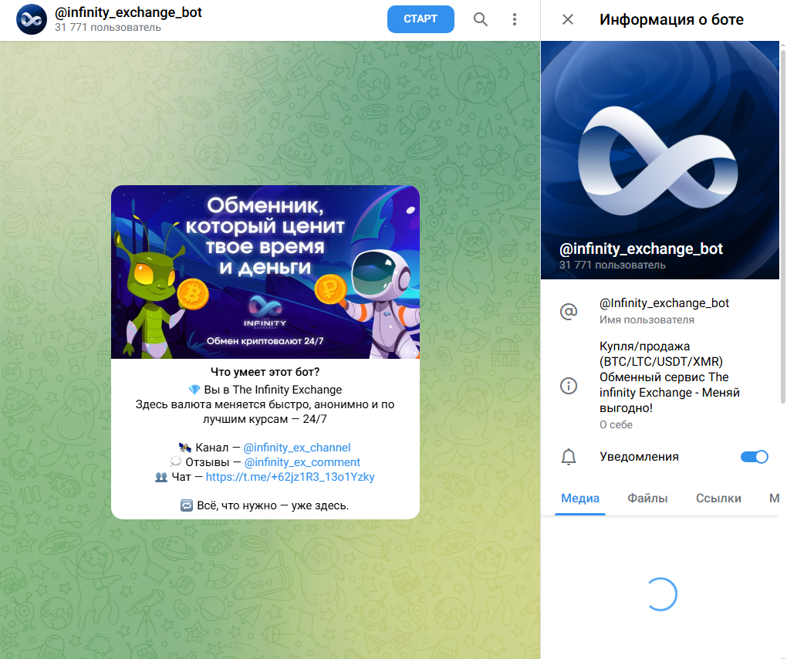787x659 pixels.
Task: Click the Имя пользователя caption
Action: (x=647, y=319)
